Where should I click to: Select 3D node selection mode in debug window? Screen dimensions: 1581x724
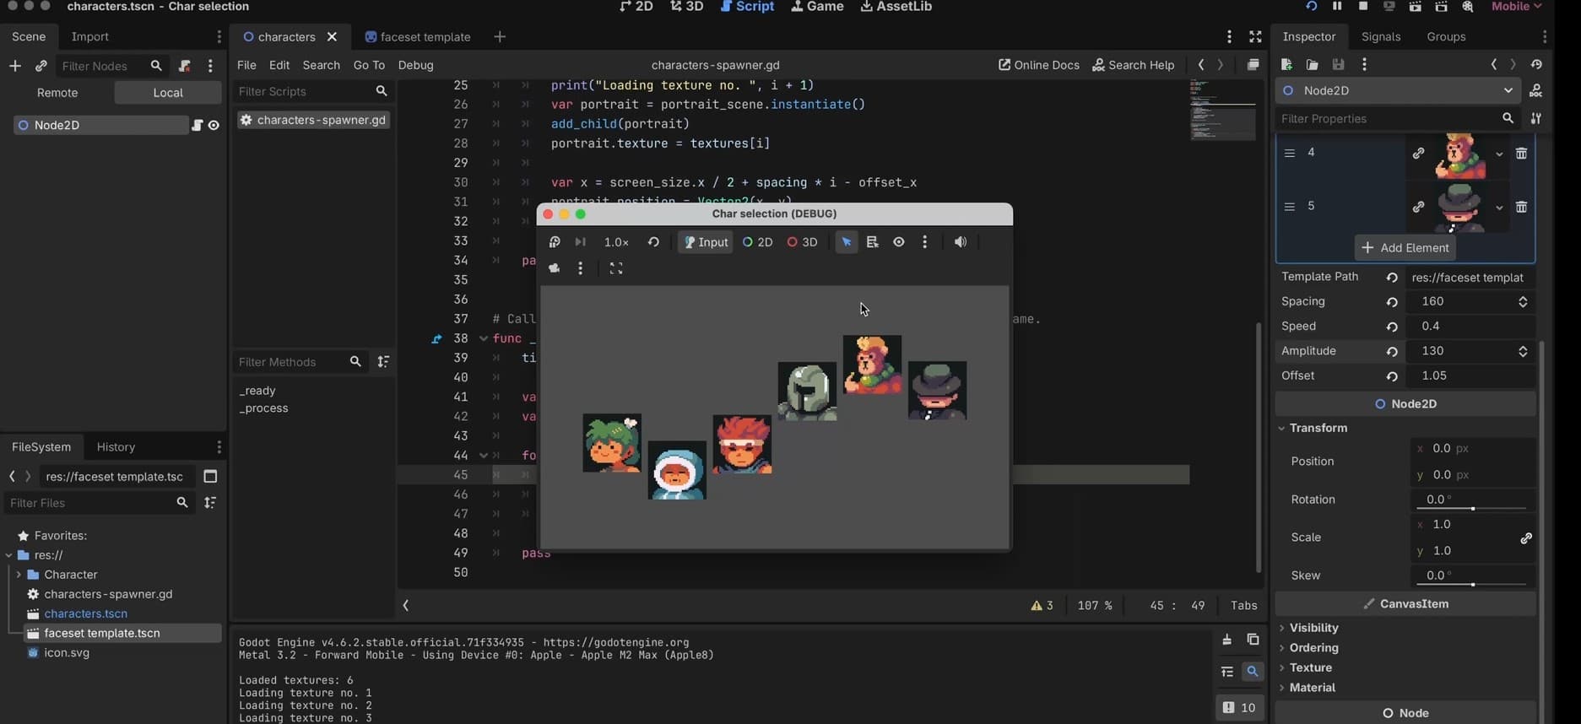point(802,242)
